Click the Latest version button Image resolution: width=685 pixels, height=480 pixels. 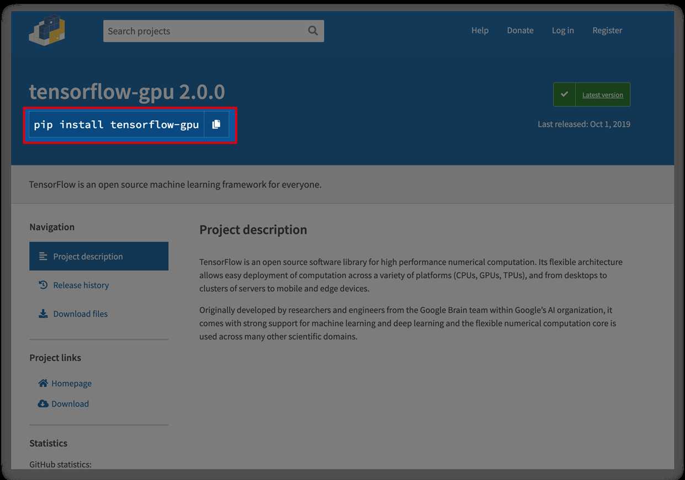(592, 94)
